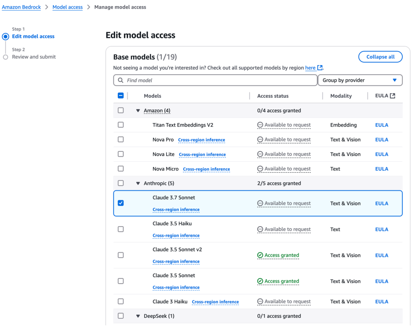Image resolution: width=413 pixels, height=326 pixels.
Task: Click '2/5 access granted' in Anthropic row
Action: 279,183
